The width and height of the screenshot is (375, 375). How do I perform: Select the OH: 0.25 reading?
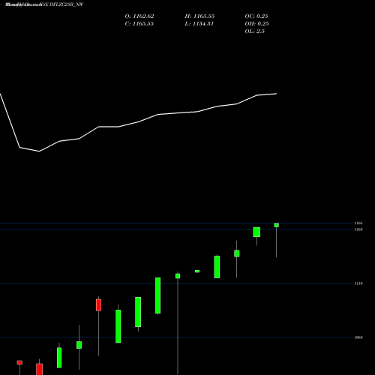click(256, 24)
